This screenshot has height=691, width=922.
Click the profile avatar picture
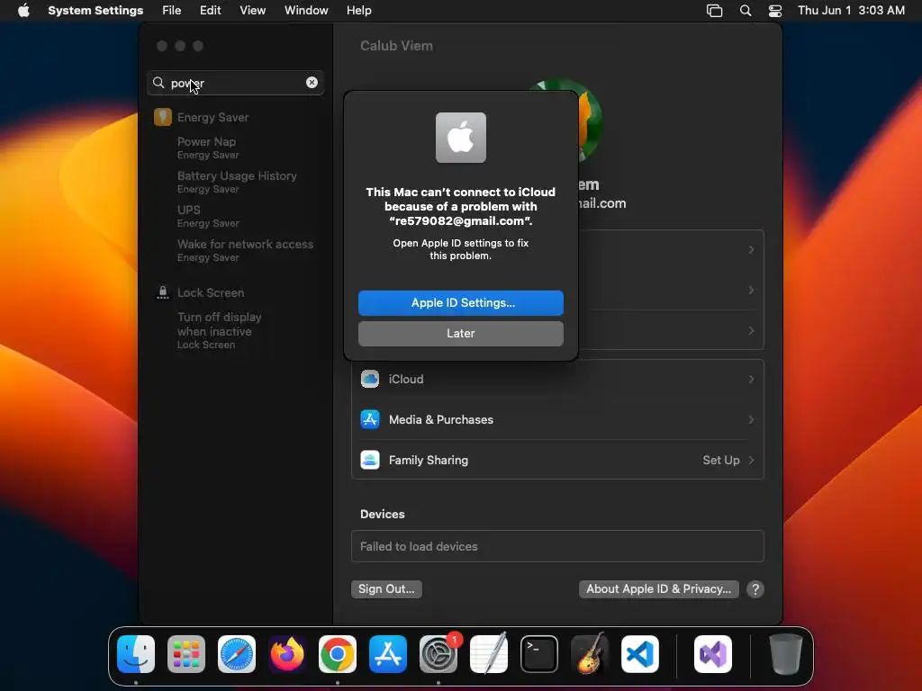pyautogui.click(x=590, y=121)
